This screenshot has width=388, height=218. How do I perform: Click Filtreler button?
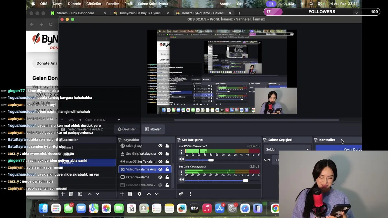point(153,129)
